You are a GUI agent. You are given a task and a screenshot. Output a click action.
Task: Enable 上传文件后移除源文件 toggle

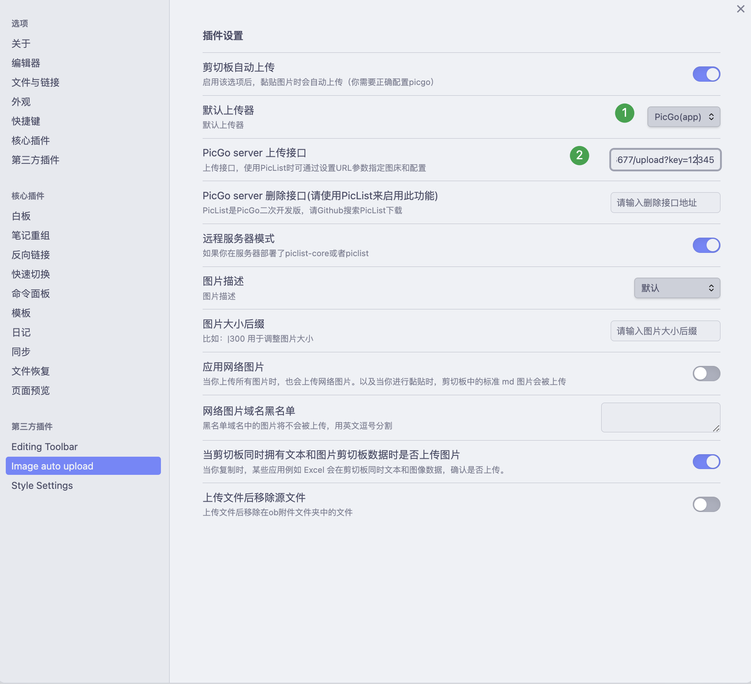706,504
